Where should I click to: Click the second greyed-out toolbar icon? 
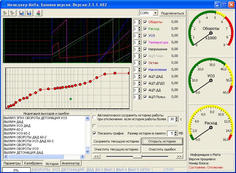[x=13, y=13]
